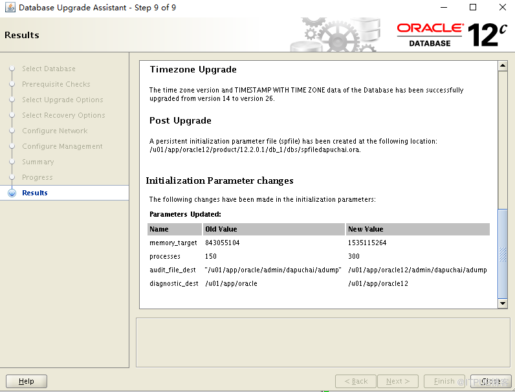Click the results scrollbar up arrow
The width and height of the screenshot is (515, 392).
pos(503,66)
